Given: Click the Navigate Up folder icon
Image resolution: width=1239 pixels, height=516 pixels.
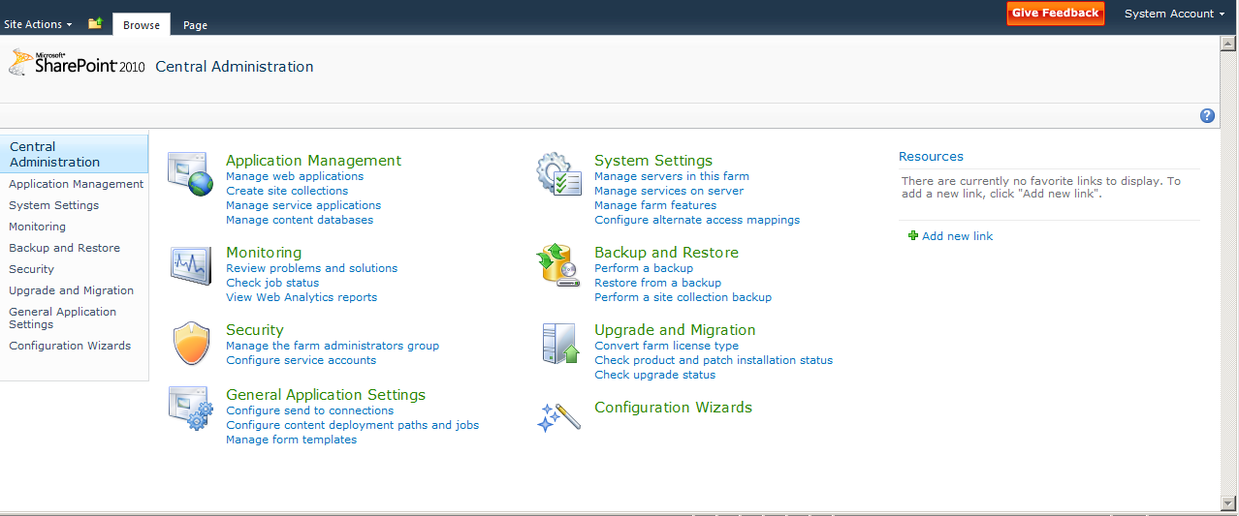Looking at the screenshot, I should click(x=95, y=23).
